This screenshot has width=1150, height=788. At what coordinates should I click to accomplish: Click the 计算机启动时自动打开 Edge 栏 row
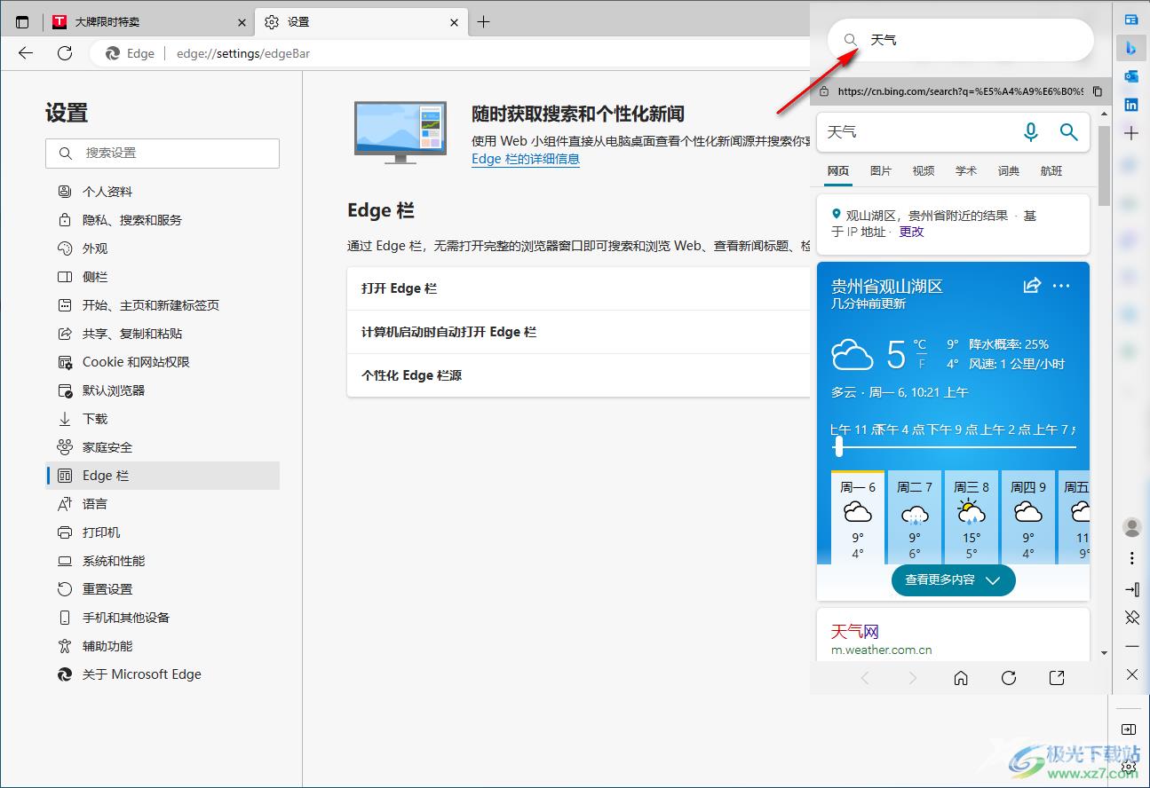pos(579,332)
